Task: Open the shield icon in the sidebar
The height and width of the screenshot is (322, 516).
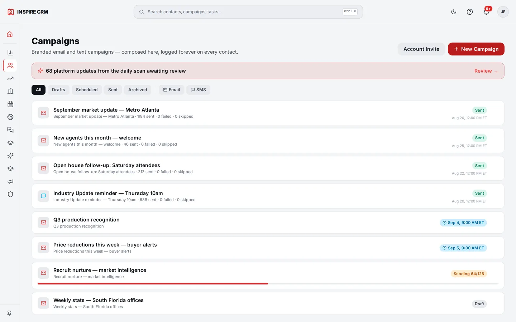Action: click(x=10, y=194)
